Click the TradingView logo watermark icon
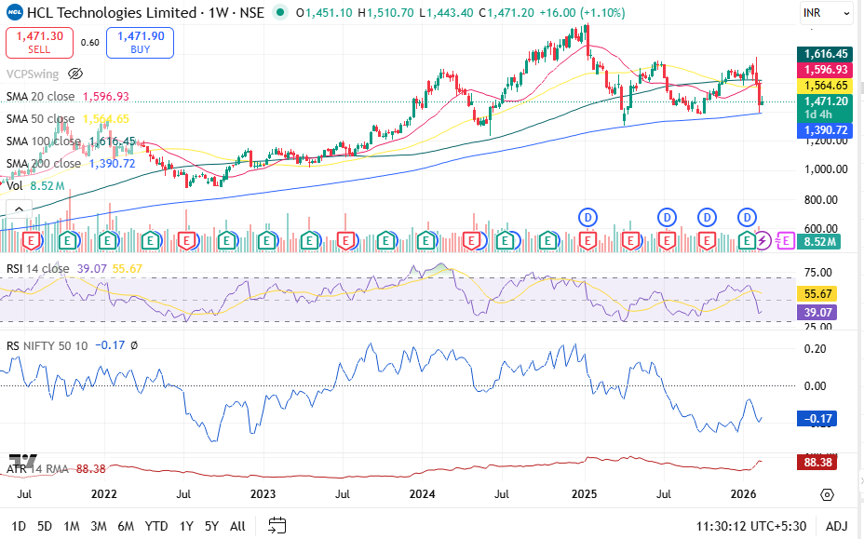Image resolution: width=864 pixels, height=539 pixels. [23, 460]
